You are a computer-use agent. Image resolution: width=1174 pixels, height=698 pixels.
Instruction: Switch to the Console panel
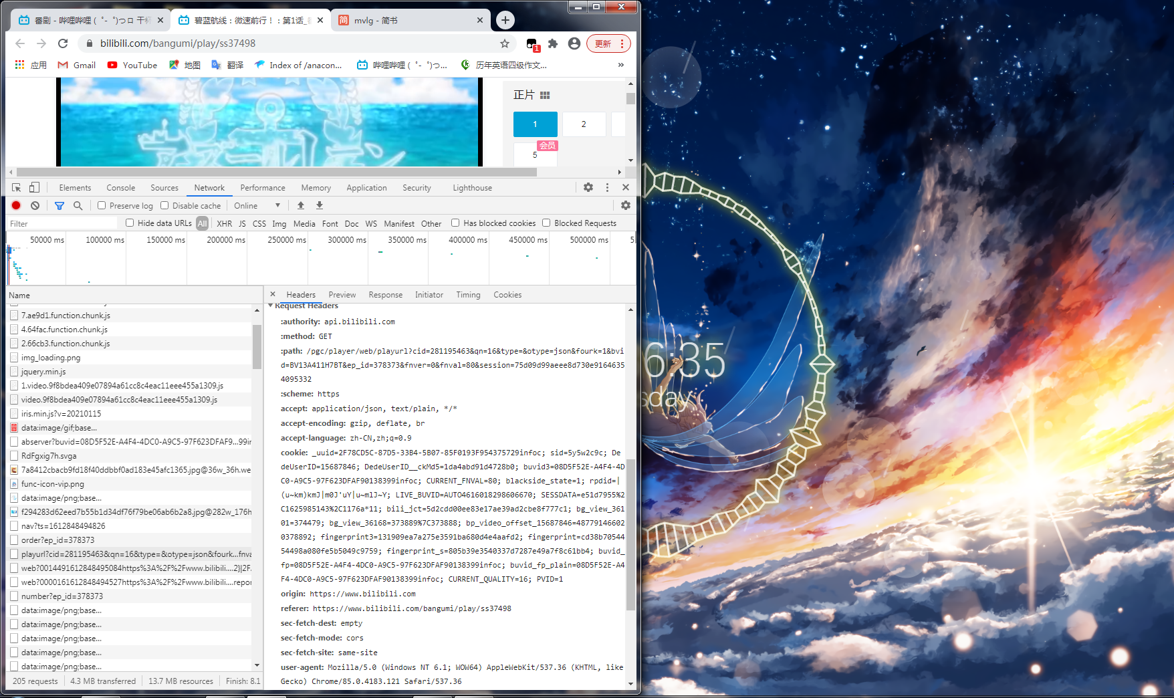[121, 188]
